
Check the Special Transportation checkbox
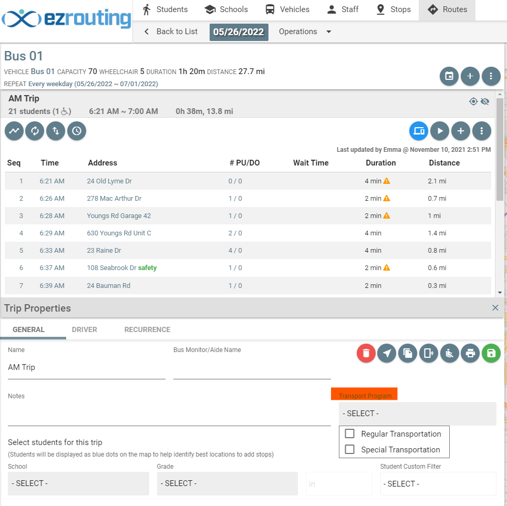pos(349,450)
